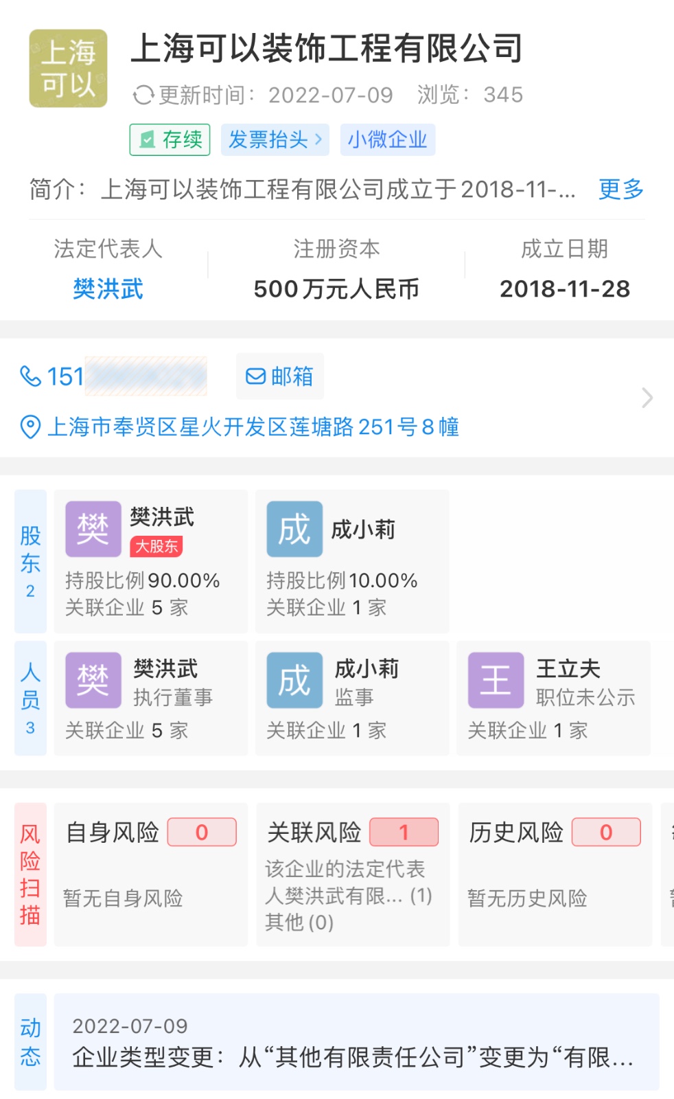Open contact details with the right chevron
Screen dimensions: 674x1099
point(647,398)
